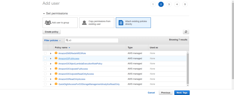Tick the checkbox for AmazonS3ReadOnlyAccess
Screen dimensions: 234x95
tap(45, 79)
